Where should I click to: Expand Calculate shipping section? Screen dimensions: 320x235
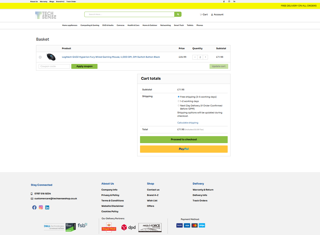coord(188,123)
